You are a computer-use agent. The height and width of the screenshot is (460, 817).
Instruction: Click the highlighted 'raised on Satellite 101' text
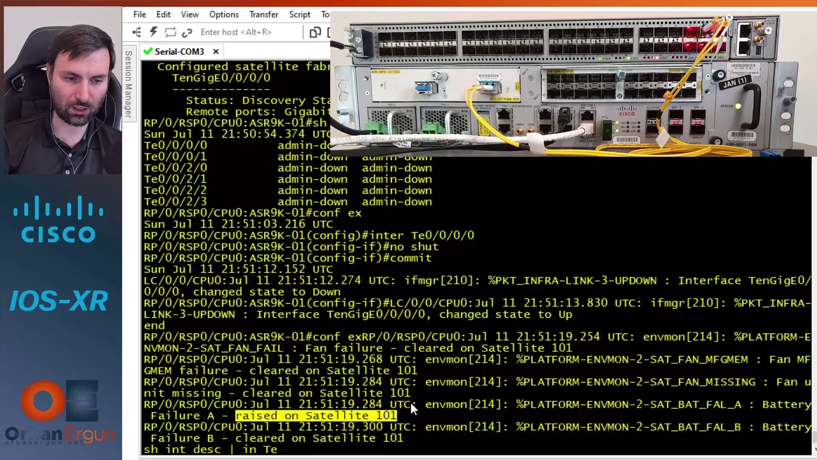pos(315,415)
